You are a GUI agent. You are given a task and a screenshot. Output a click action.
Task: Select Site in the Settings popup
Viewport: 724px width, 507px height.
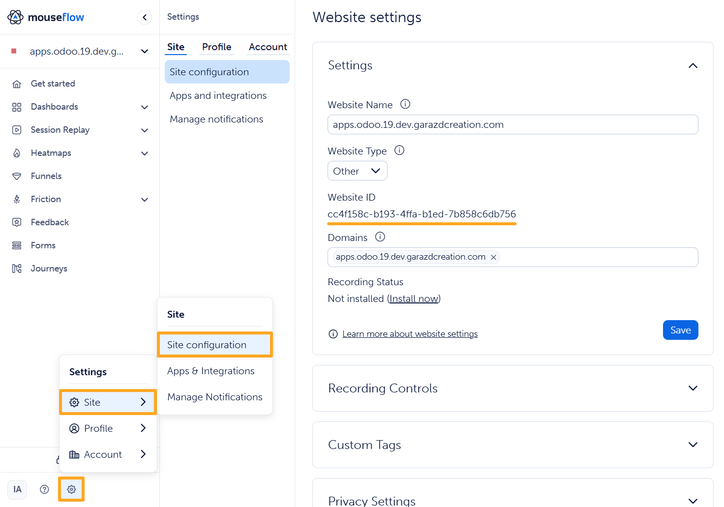(x=108, y=402)
